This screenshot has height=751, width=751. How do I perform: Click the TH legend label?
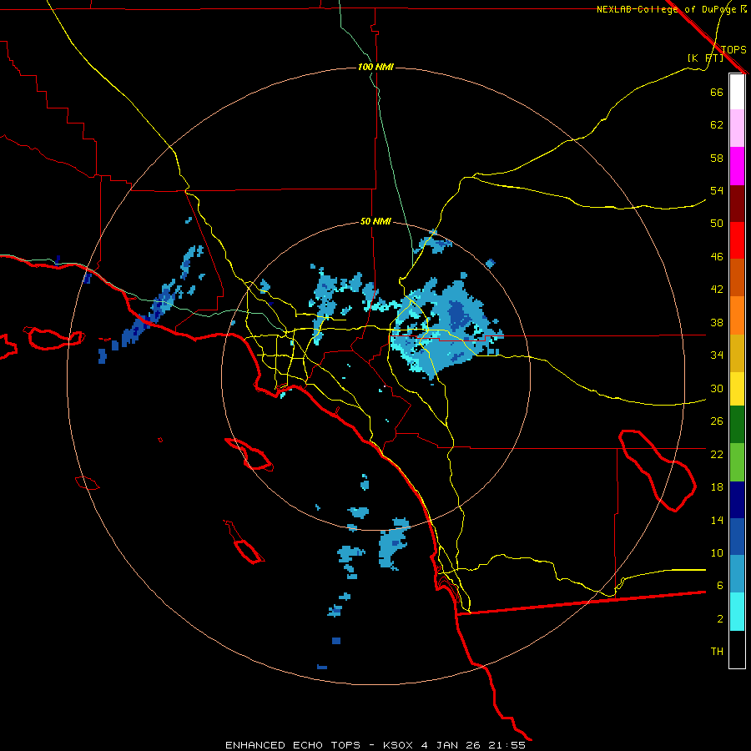(717, 652)
